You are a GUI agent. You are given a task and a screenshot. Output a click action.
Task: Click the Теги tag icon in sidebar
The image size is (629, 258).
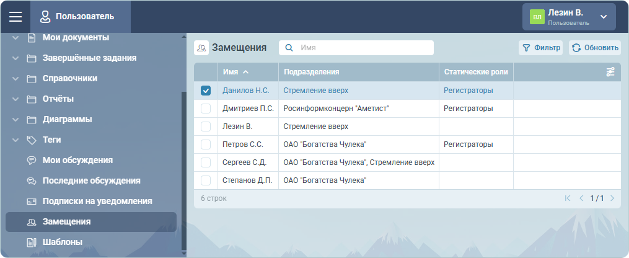(x=31, y=140)
